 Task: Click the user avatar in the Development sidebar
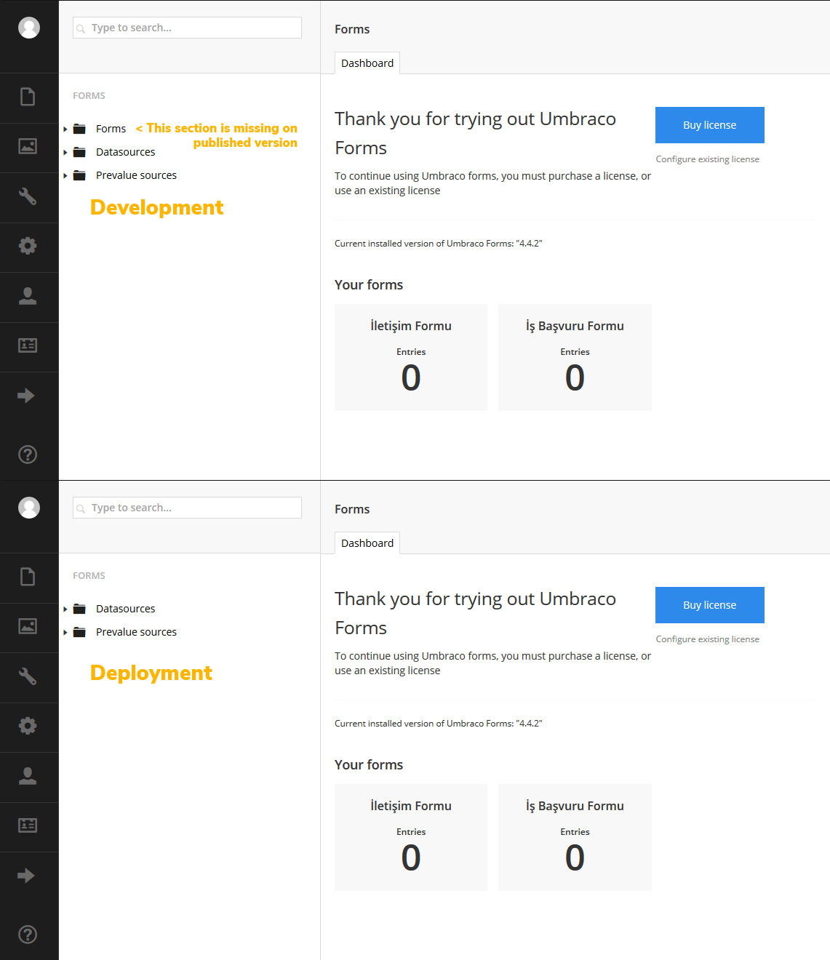click(29, 28)
